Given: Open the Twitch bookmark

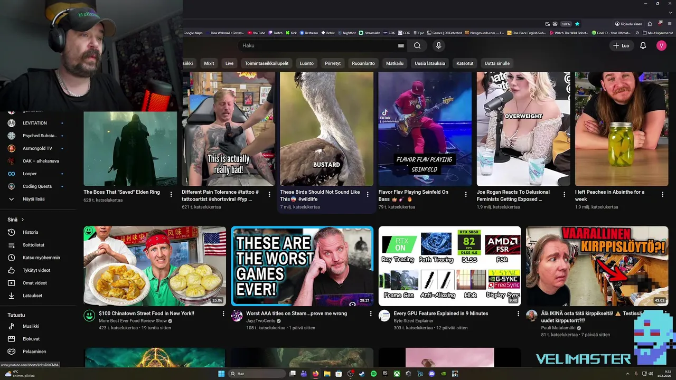Looking at the screenshot, I should [275, 33].
